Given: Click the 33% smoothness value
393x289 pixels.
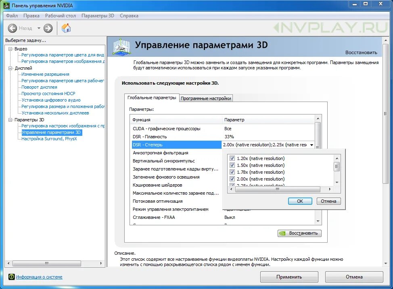Looking at the screenshot, I should tap(229, 137).
